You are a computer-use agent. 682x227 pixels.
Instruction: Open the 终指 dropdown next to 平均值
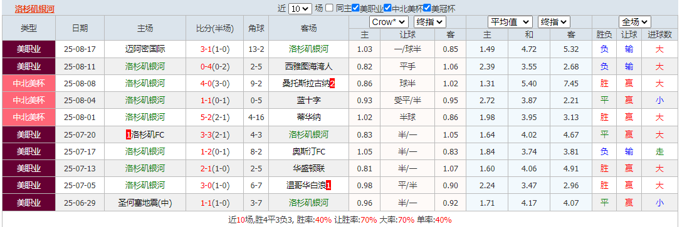click(x=553, y=22)
